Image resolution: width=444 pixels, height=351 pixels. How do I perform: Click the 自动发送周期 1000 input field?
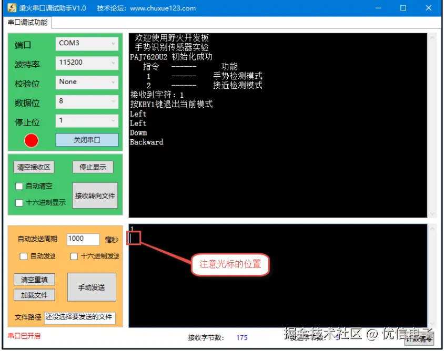pyautogui.click(x=83, y=239)
